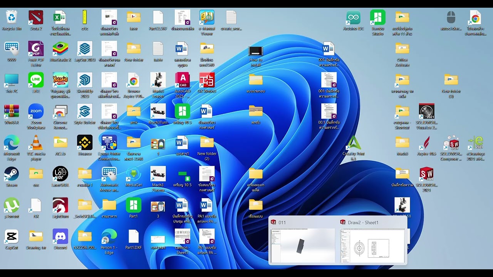
Task: Click the Automatic Mouse and Keyboard icon
Action: click(109, 179)
